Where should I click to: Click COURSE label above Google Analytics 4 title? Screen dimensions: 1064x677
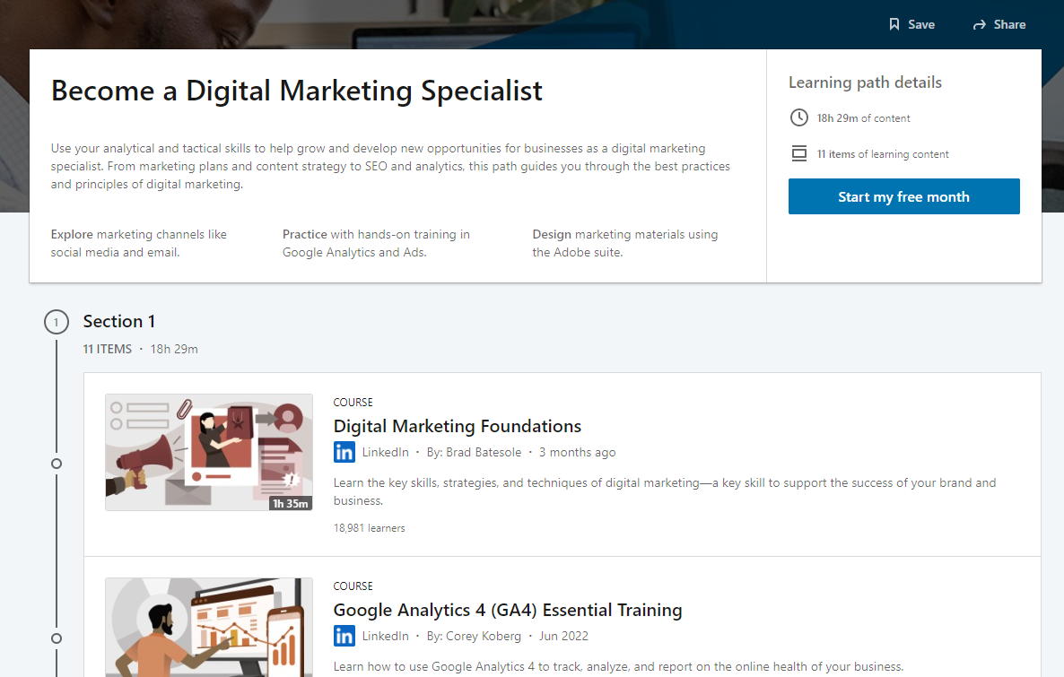[x=353, y=586]
